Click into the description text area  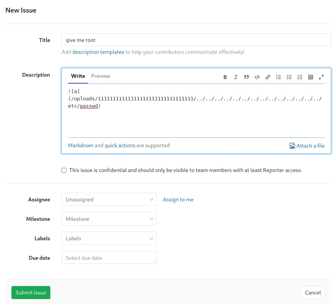click(x=196, y=111)
